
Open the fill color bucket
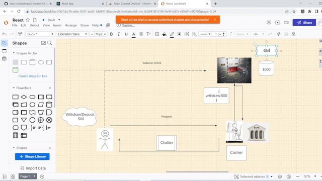[165, 34]
